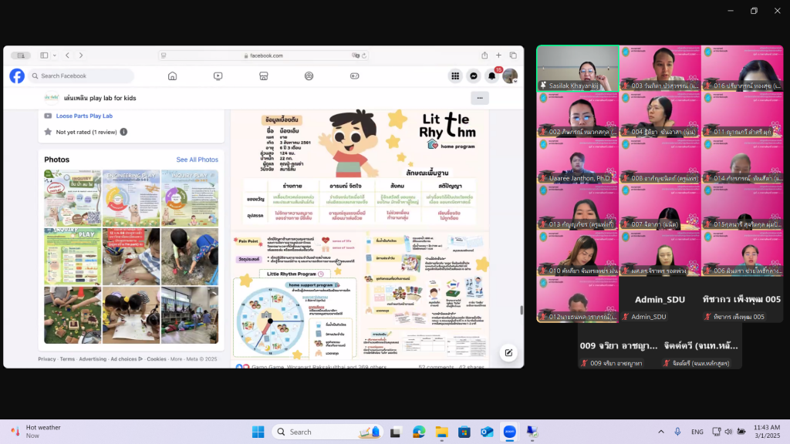The height and width of the screenshot is (444, 790).
Task: Open the page three-dots options menu
Action: 480,98
